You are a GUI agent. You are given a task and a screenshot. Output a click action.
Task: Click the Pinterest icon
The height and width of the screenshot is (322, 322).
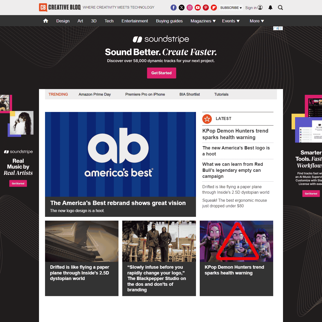tap(206, 8)
